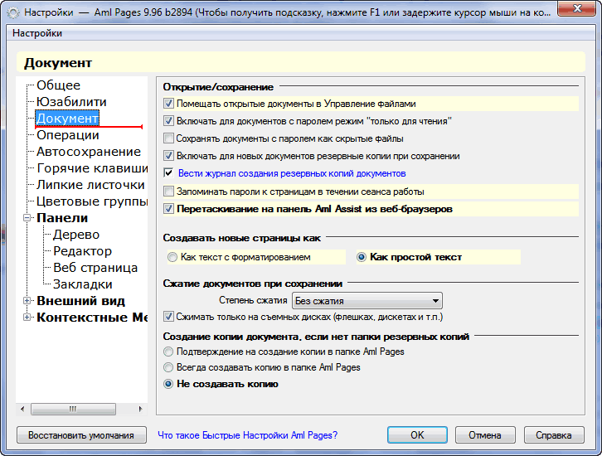Image resolution: width=602 pixels, height=456 pixels.
Task: Click right arrow of tree horizontal scrollbar
Action: [x=140, y=410]
